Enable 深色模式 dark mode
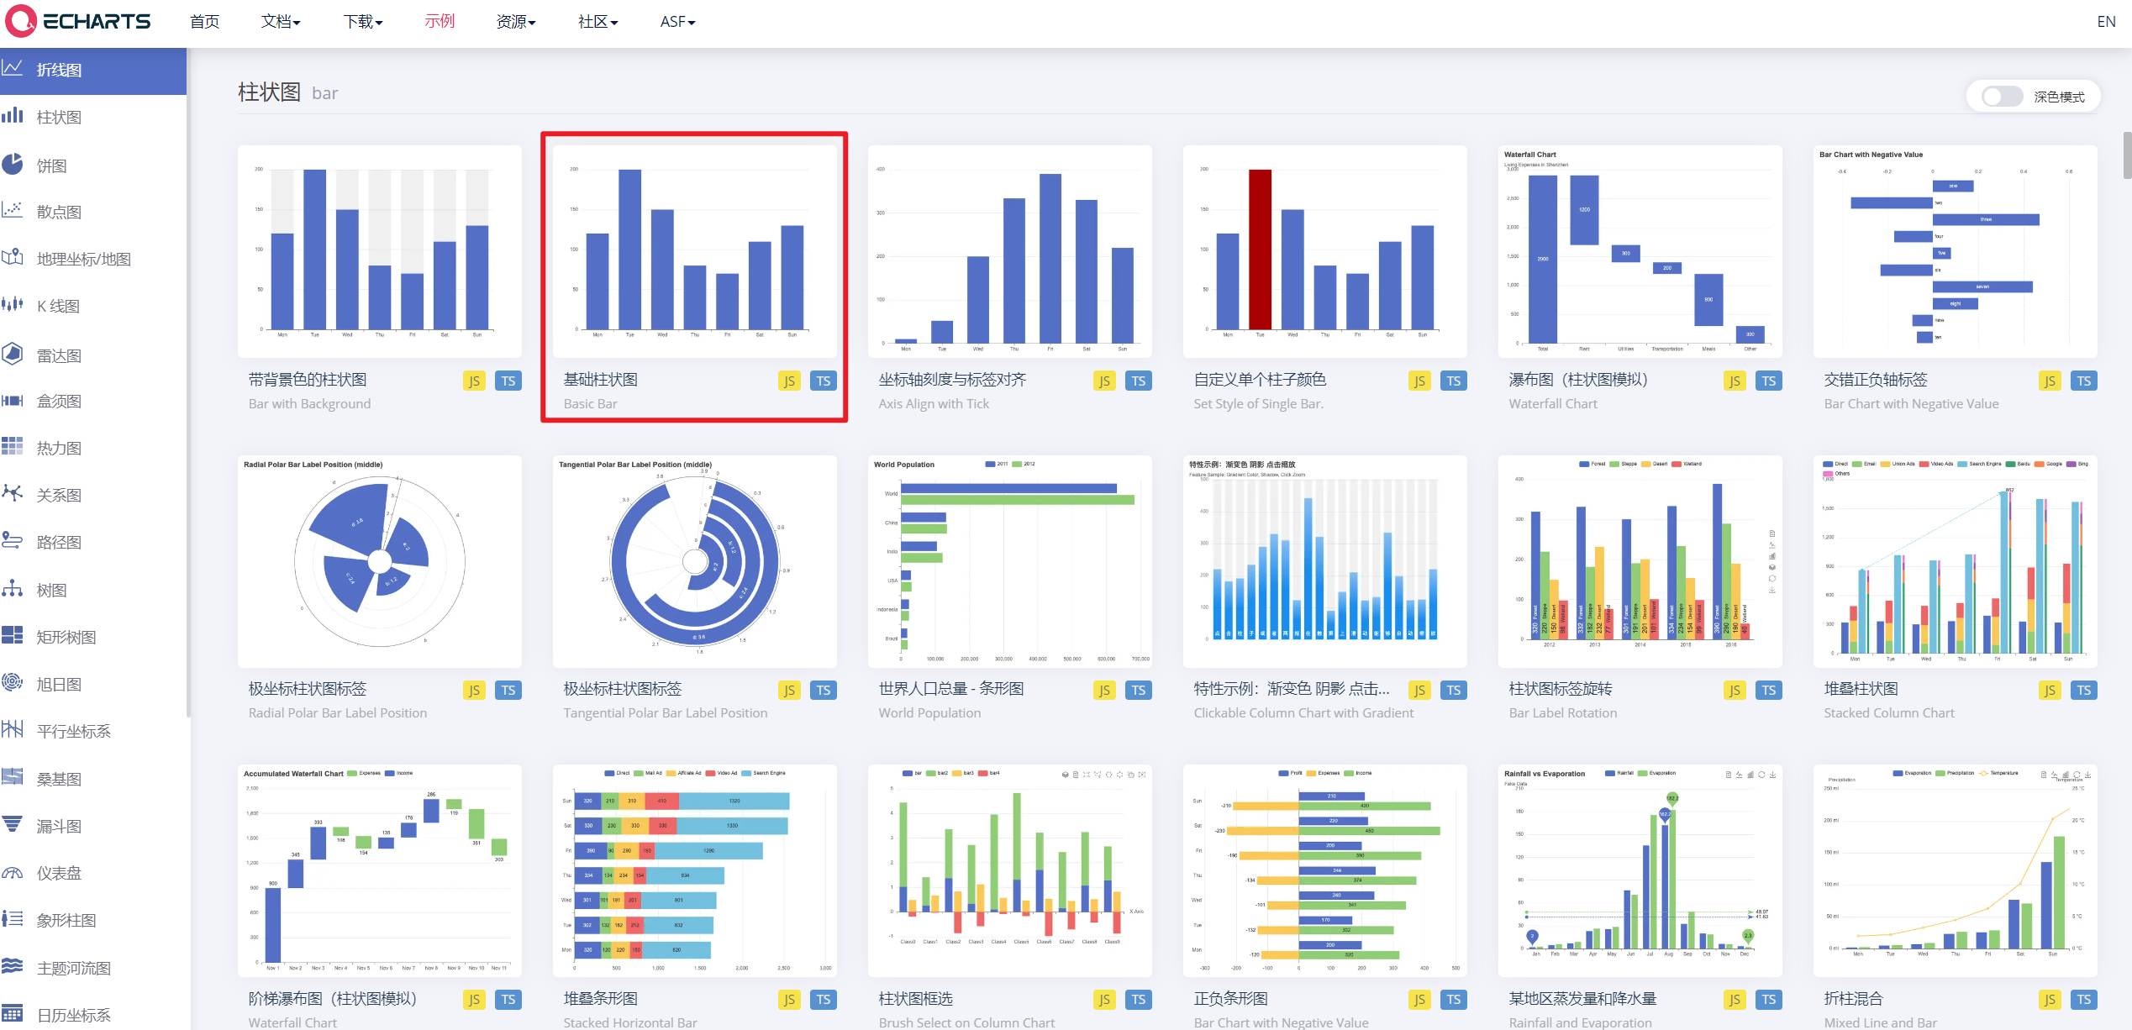This screenshot has width=2132, height=1030. (2001, 96)
